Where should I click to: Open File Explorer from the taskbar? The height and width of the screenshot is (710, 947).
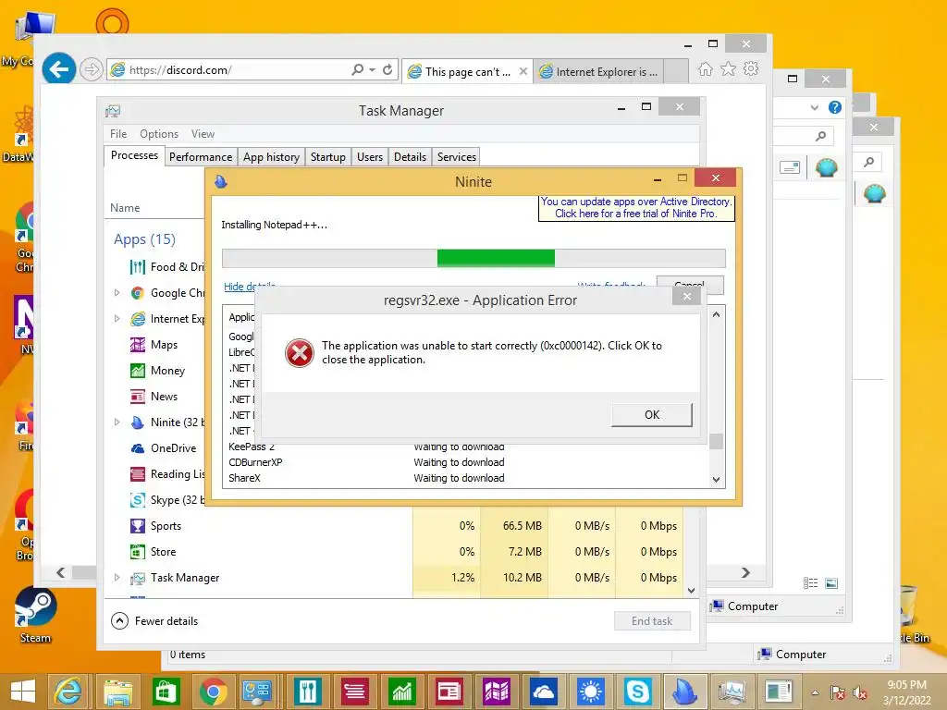click(x=117, y=692)
